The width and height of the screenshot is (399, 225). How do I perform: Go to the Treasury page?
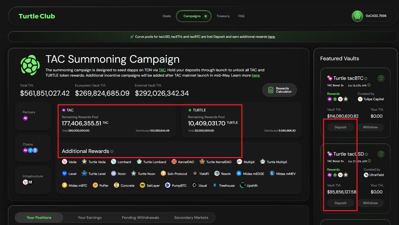coord(223,16)
